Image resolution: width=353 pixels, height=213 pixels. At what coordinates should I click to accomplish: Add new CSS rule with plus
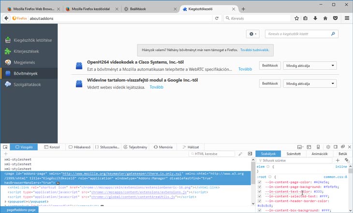click(x=338, y=160)
